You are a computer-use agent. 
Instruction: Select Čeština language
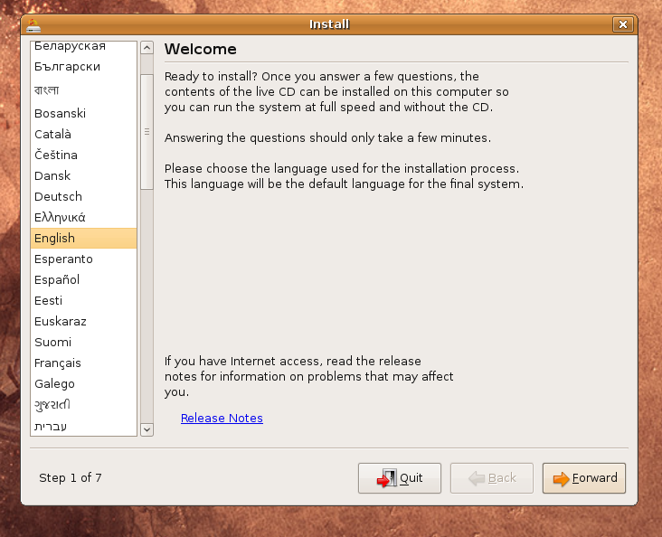click(83, 155)
